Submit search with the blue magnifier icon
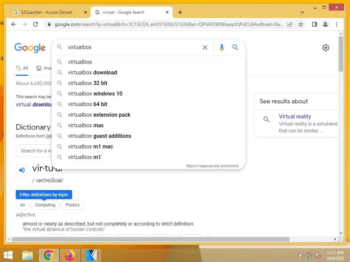Screen dimensions: 350x262 click(235, 47)
